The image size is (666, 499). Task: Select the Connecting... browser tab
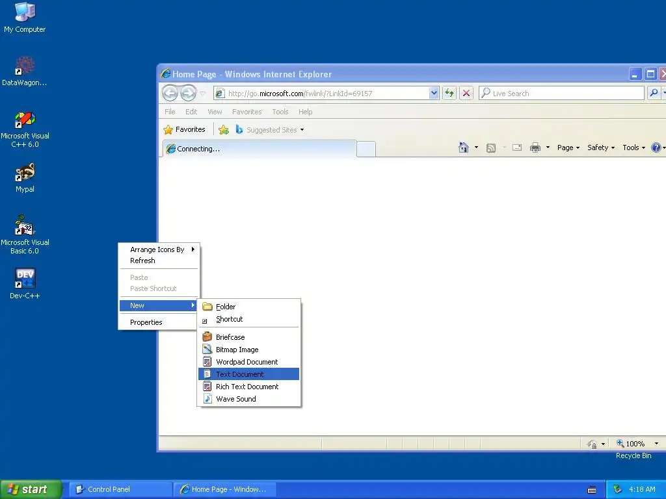pos(259,149)
